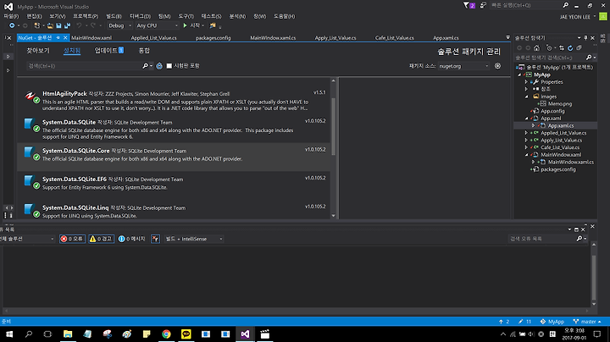
Task: Open the 디버그(D) menu
Action: (x=140, y=16)
